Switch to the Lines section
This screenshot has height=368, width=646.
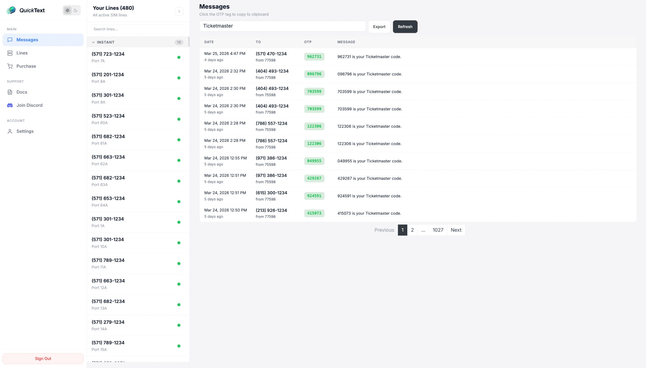click(x=22, y=53)
